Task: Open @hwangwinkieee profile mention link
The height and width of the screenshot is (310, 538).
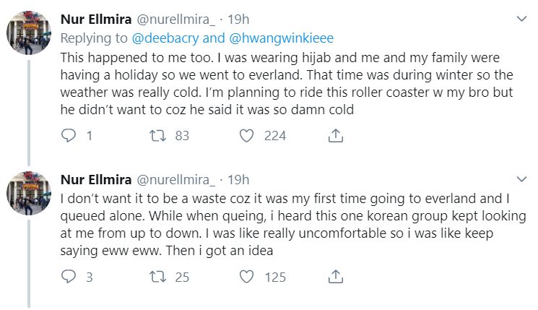Action: (279, 38)
